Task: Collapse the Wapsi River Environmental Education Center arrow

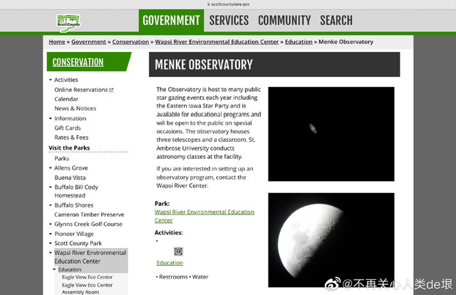Action: tap(51, 252)
